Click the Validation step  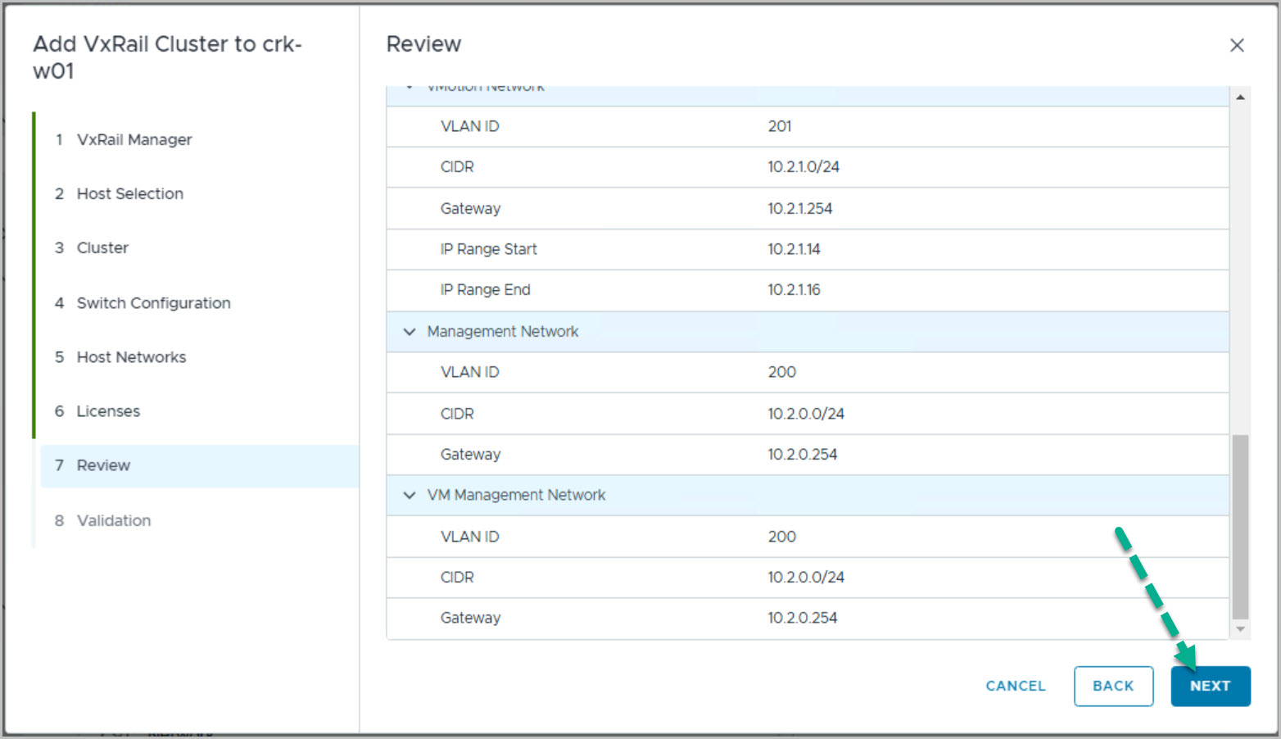click(x=114, y=520)
